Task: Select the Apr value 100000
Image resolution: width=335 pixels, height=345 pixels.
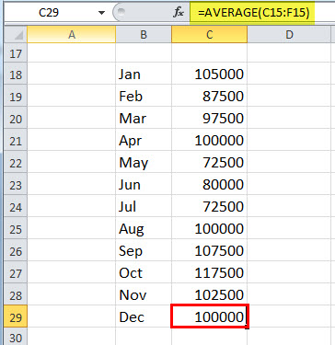Action: [209, 140]
